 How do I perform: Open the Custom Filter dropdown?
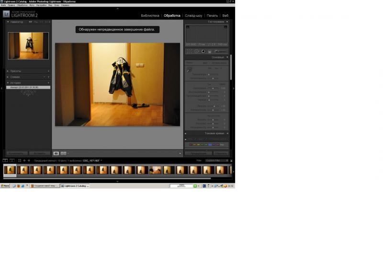pyautogui.click(x=217, y=161)
